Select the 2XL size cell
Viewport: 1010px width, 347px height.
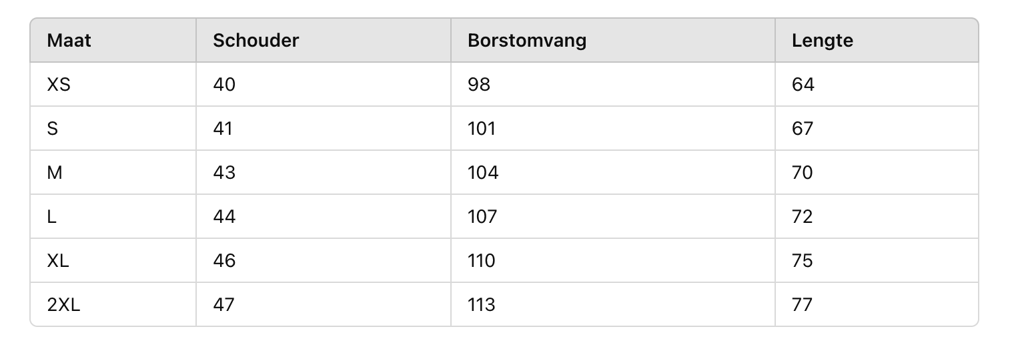[64, 305]
